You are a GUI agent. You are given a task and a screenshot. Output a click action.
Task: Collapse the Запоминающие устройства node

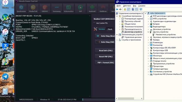(x=117, y=35)
